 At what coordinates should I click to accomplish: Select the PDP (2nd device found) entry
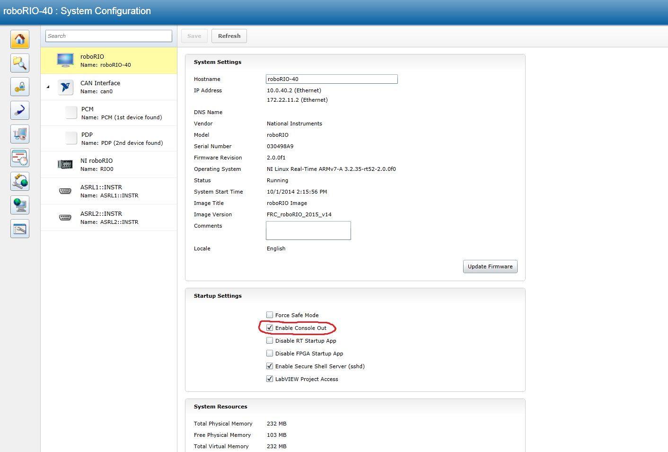click(x=109, y=139)
